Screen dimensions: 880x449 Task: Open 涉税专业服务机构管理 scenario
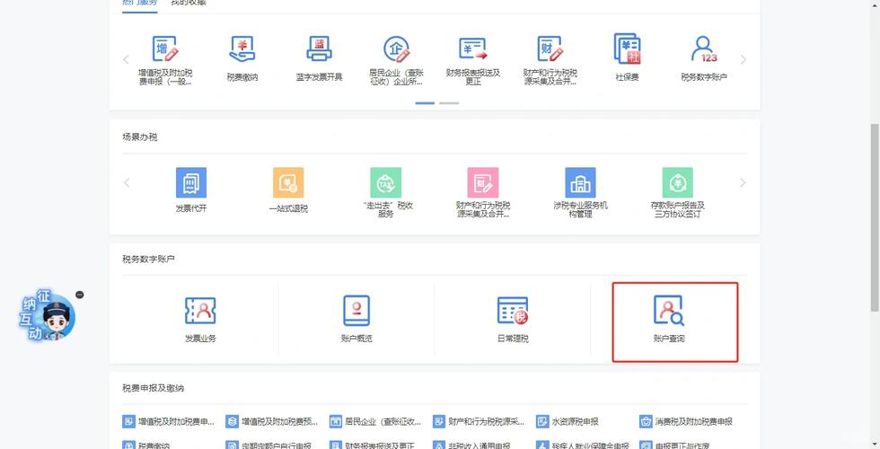click(x=580, y=192)
